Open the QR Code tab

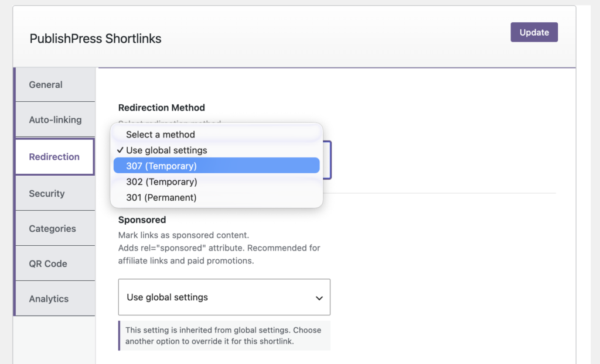pyautogui.click(x=55, y=264)
